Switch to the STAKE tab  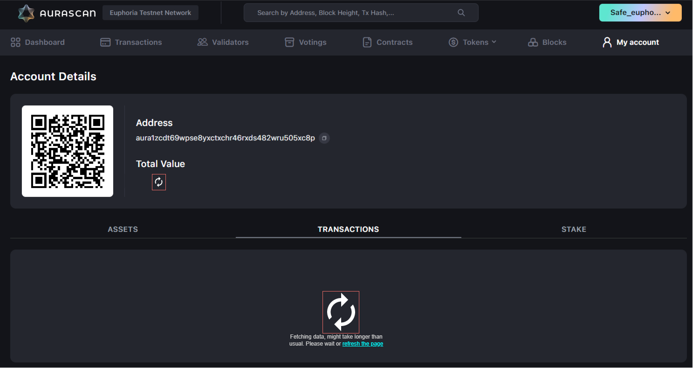pyautogui.click(x=574, y=229)
